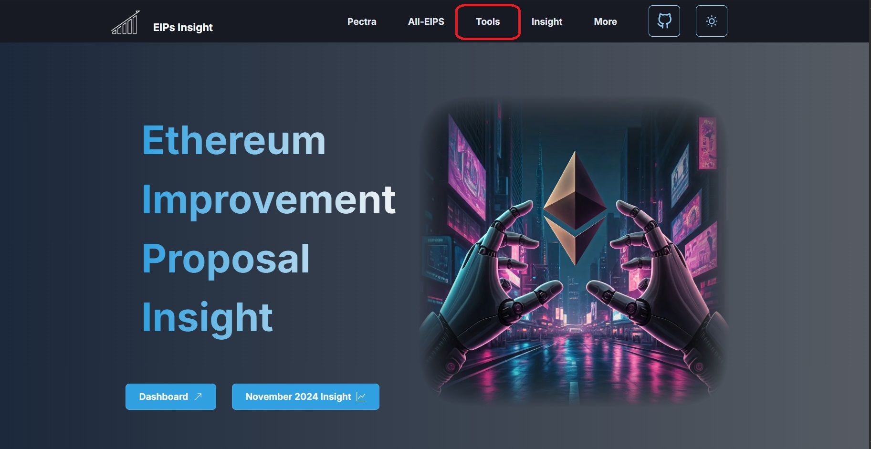Open the Pectra navigation item
871x449 pixels.
coord(362,21)
